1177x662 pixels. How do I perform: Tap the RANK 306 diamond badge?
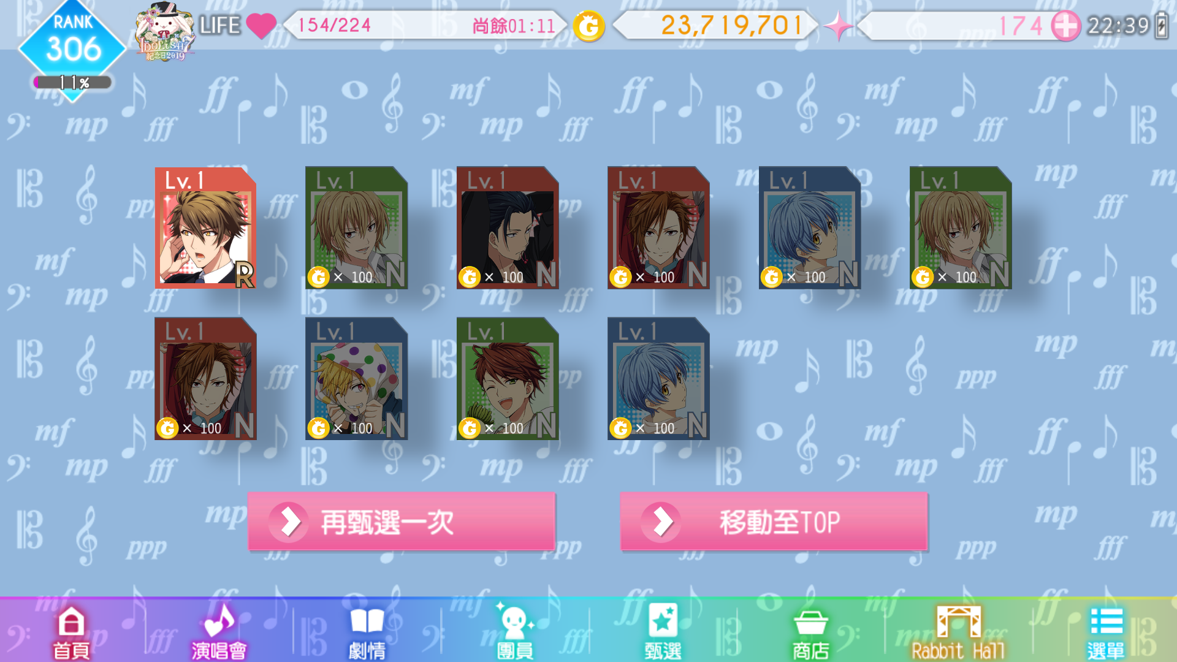click(x=72, y=44)
